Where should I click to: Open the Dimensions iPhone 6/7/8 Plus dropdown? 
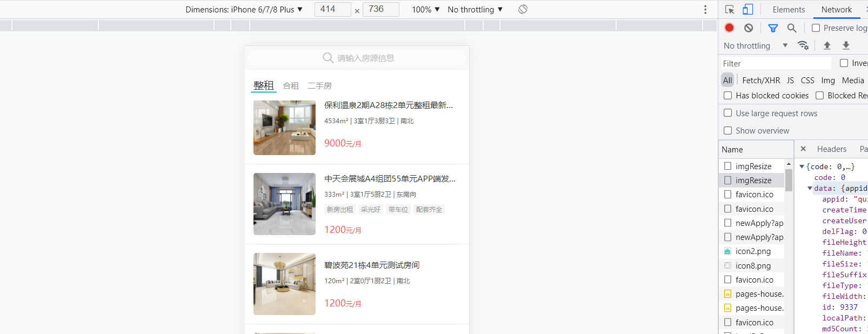[x=244, y=9]
